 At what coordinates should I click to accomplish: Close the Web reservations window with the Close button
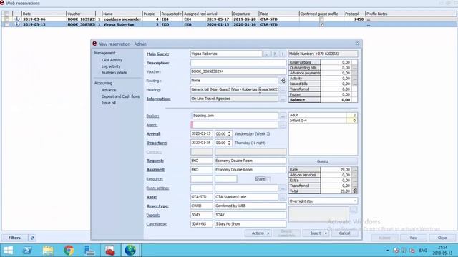[x=442, y=238]
